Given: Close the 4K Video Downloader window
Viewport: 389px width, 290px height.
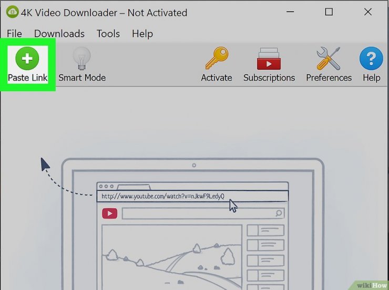Looking at the screenshot, I should coord(367,12).
